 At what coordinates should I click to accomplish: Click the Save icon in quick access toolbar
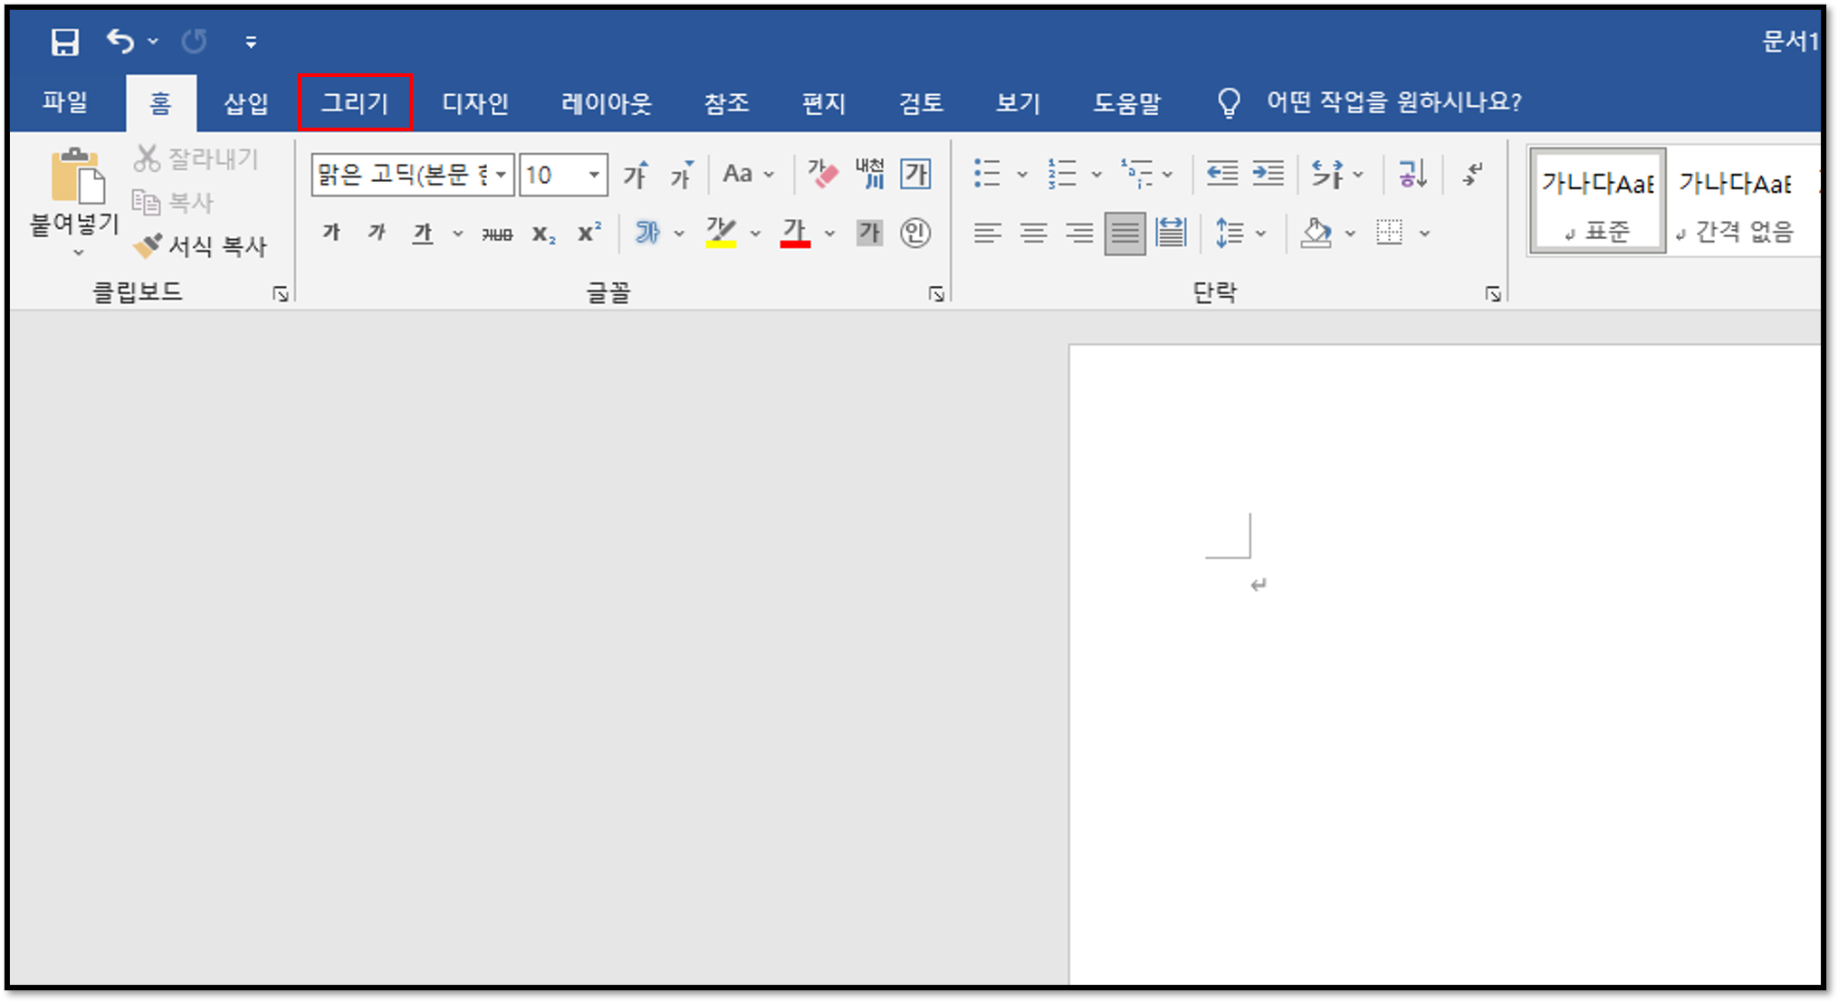(x=64, y=42)
